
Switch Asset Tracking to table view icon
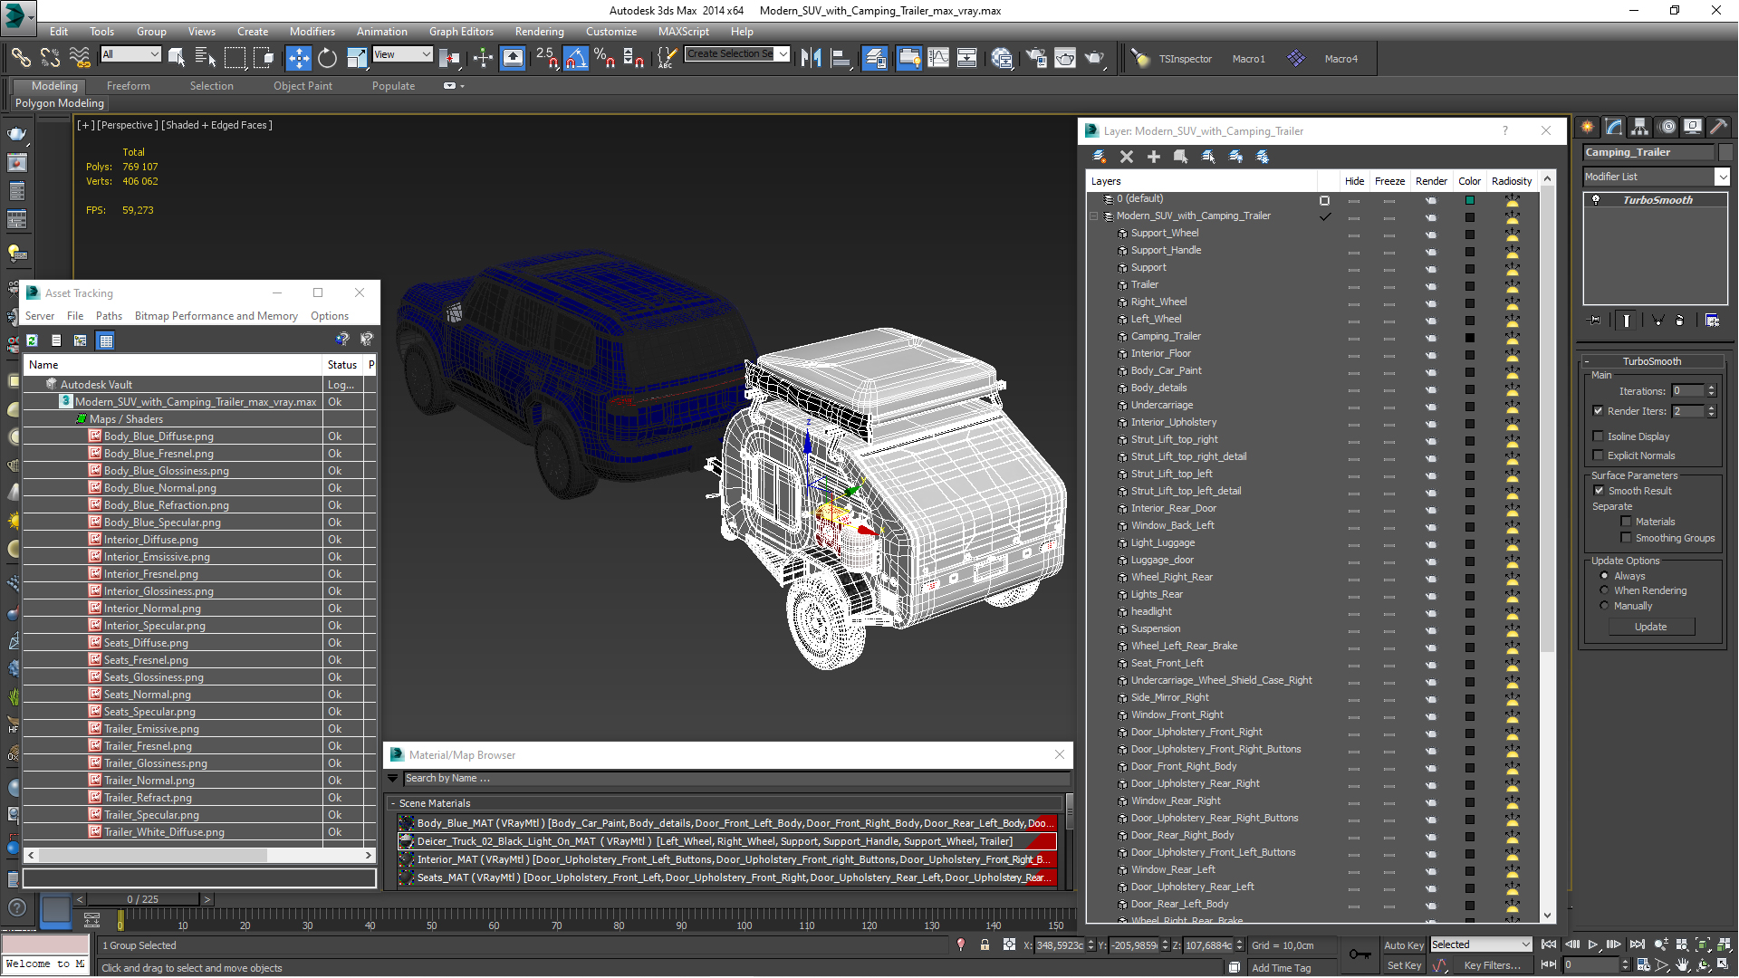tap(106, 340)
